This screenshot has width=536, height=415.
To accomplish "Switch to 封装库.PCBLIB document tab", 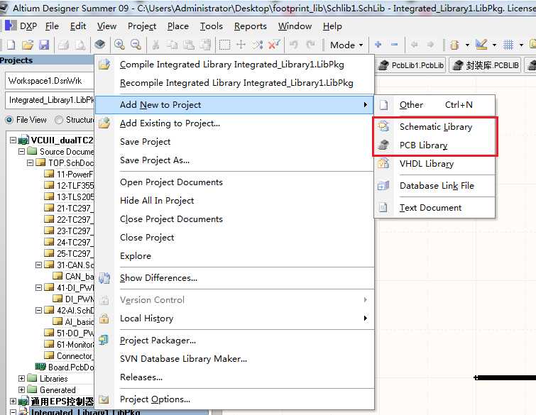I will point(485,65).
